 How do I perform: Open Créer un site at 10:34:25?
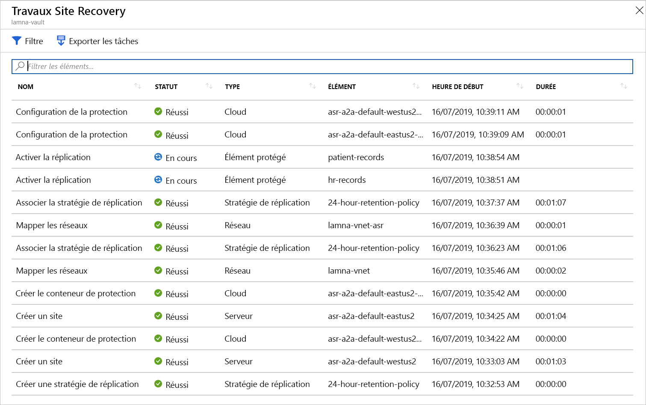click(39, 316)
